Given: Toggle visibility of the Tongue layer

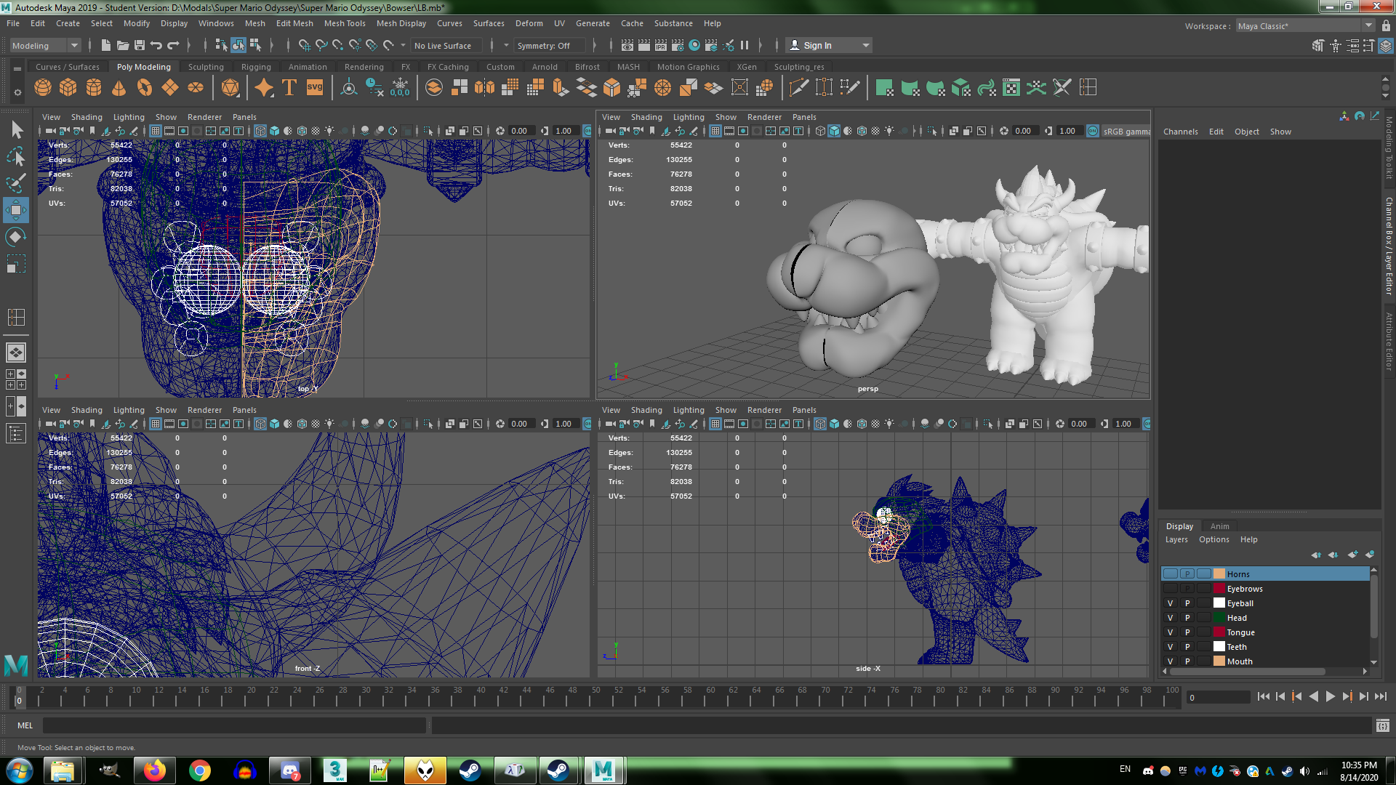Looking at the screenshot, I should [1170, 632].
